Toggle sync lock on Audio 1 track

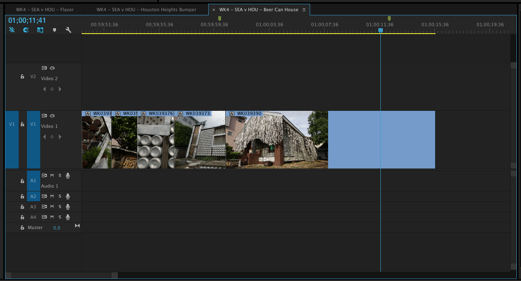point(44,176)
